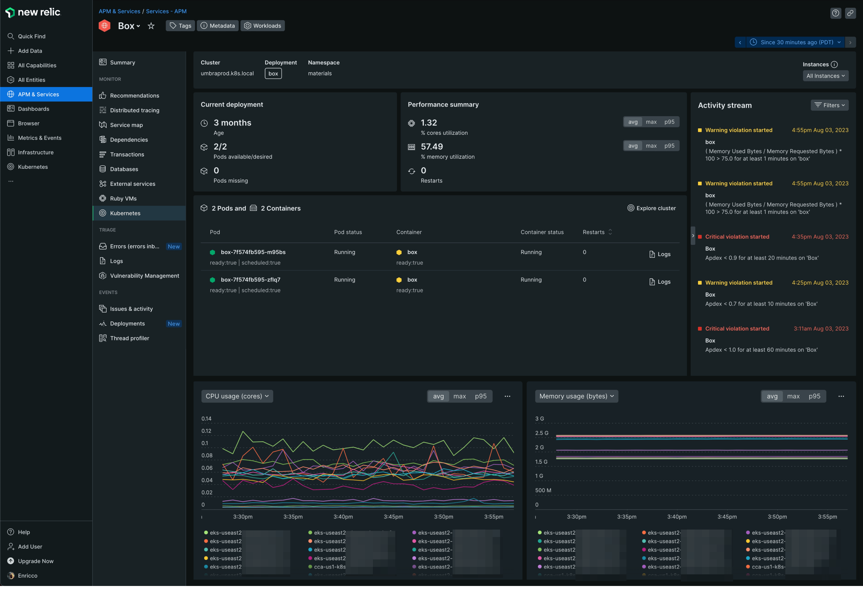Viewport: 863px width, 611px height.
Task: Toggle p95 view on Memory usage chart
Action: [815, 396]
